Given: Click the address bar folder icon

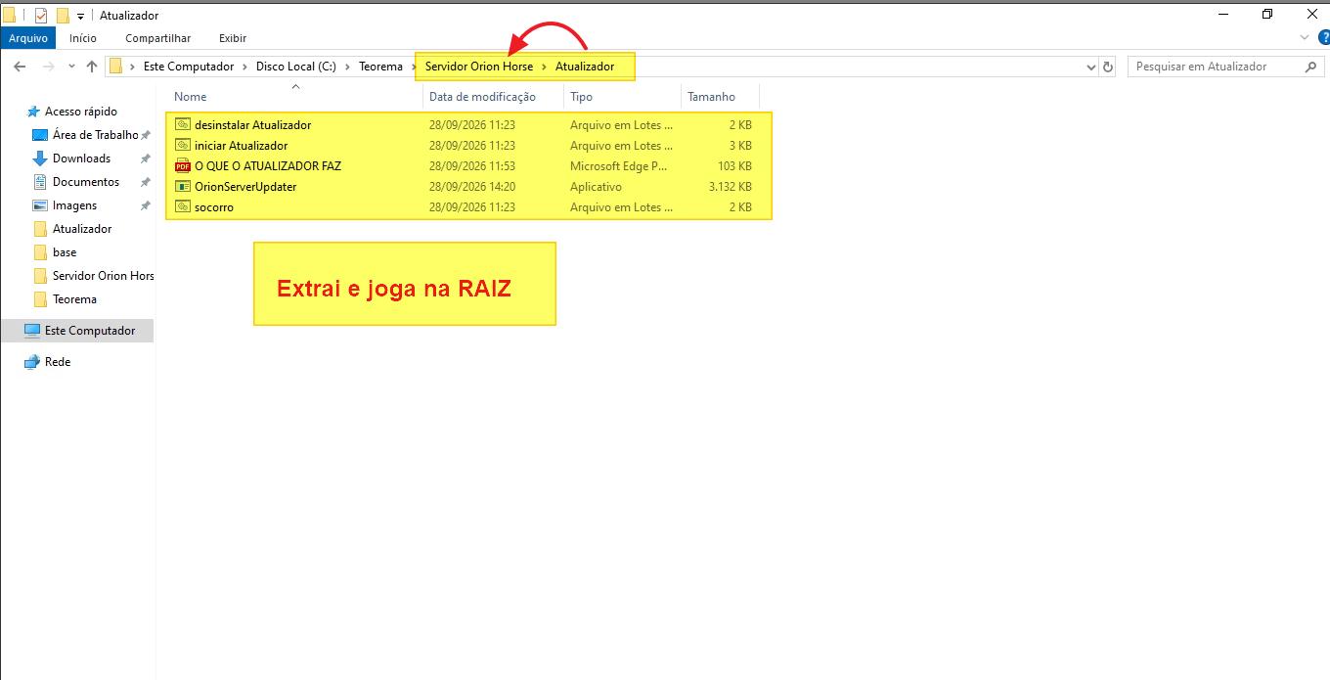Looking at the screenshot, I should 116,67.
